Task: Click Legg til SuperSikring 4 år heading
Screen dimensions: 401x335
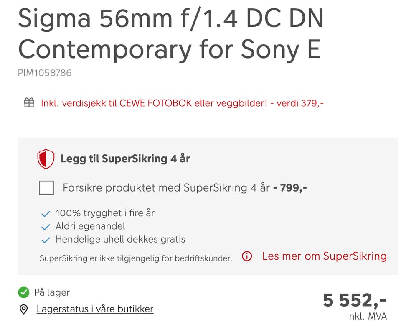Action: 125,159
